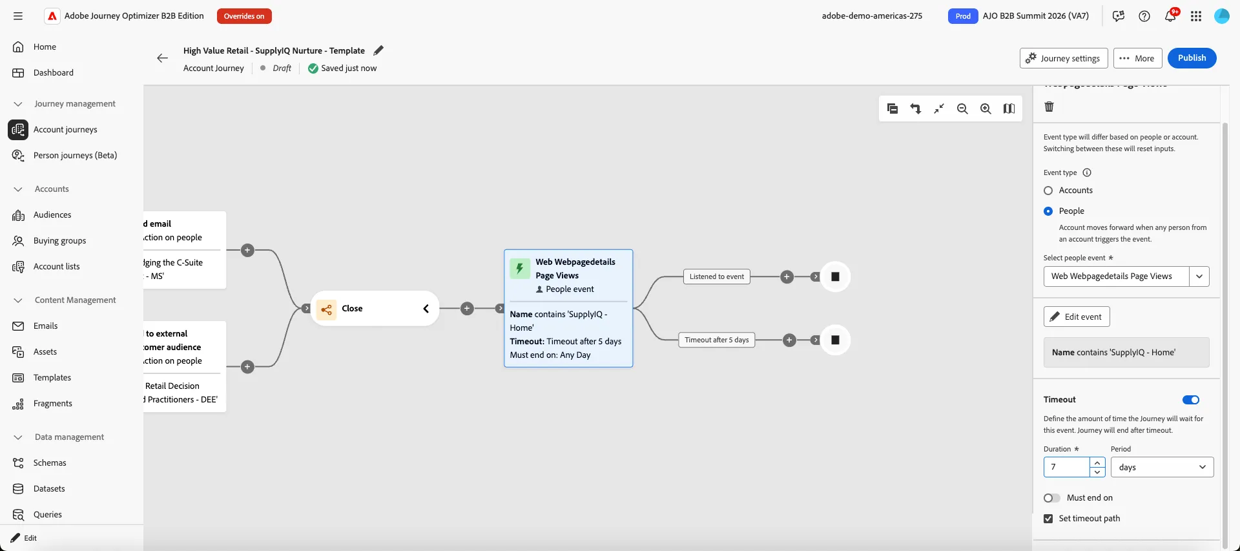
Task: Collapse the Journey management section
Action: pyautogui.click(x=18, y=104)
